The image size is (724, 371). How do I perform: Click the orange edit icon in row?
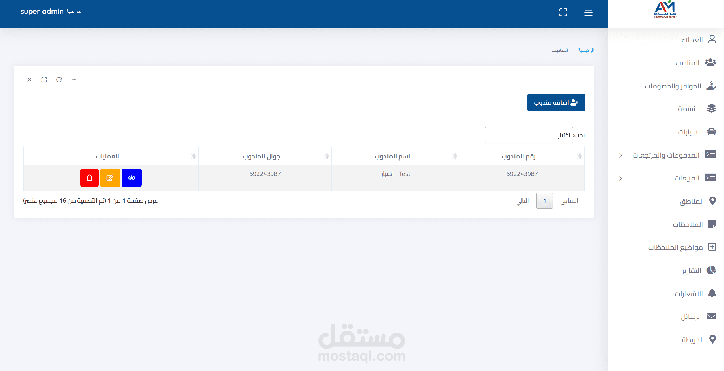click(x=110, y=178)
